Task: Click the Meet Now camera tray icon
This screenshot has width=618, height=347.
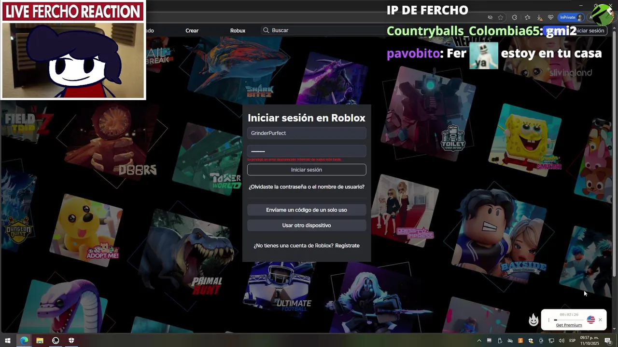Action: pos(541,341)
